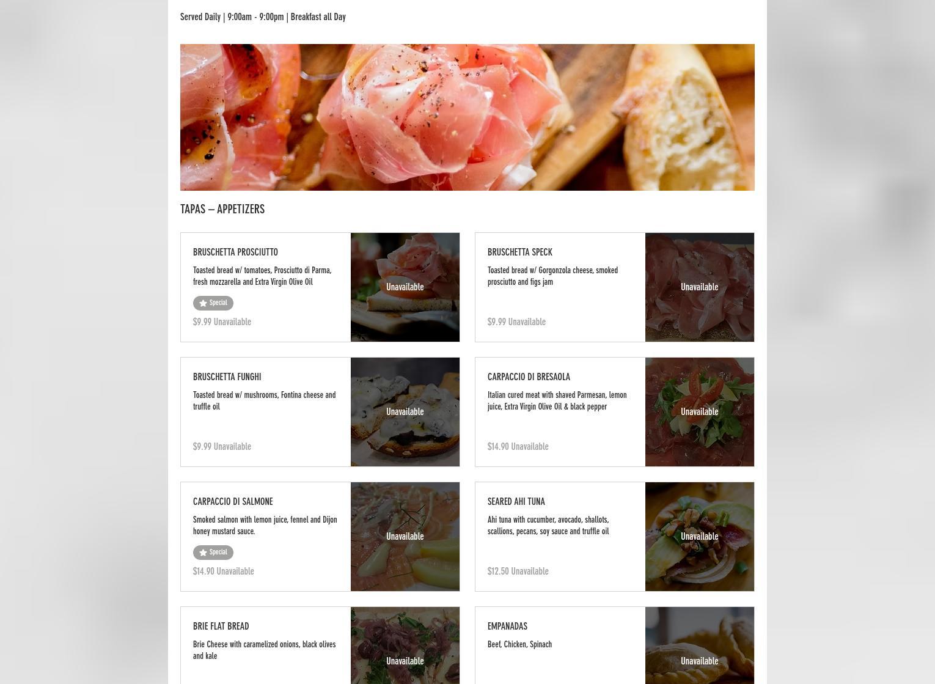Screen dimensions: 935x684
Task: Click the Special star badge on Bruschetta Prosciutto
Action: click(213, 303)
